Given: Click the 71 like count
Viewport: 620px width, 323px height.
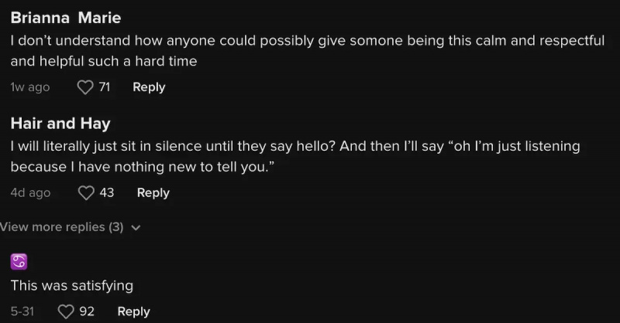Looking at the screenshot, I should click(x=105, y=87).
